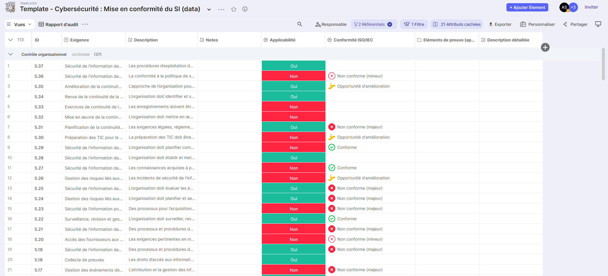The width and height of the screenshot is (608, 276).
Task: Click the Conformité ISO/IEC column header
Action: pyautogui.click(x=353, y=40)
